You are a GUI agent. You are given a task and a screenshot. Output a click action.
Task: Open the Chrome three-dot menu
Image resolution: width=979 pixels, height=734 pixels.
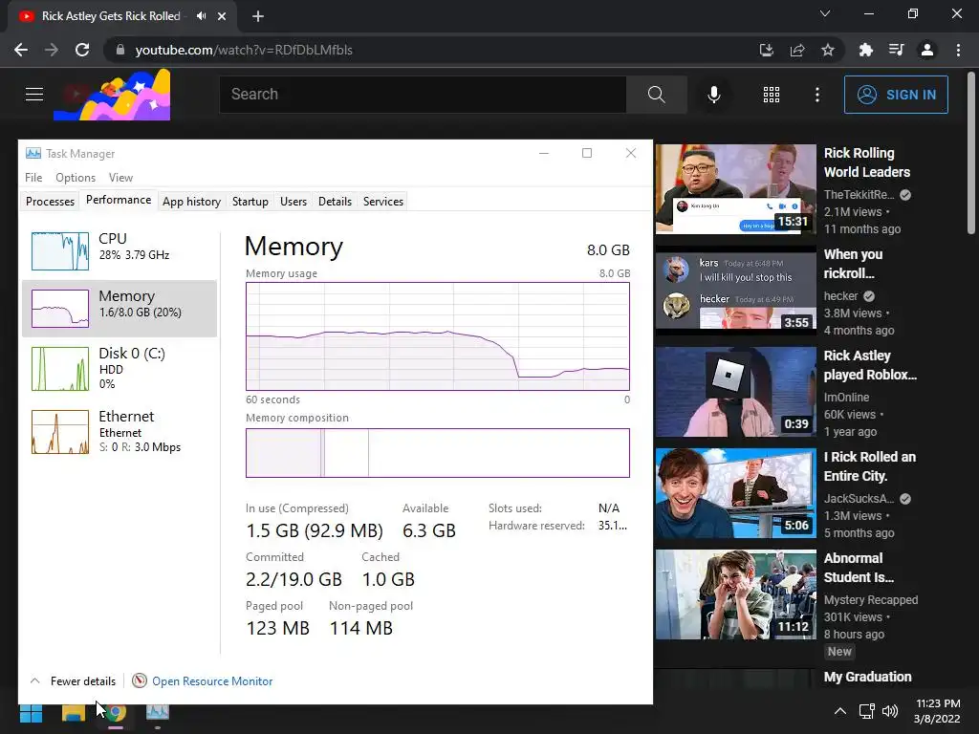(x=958, y=50)
